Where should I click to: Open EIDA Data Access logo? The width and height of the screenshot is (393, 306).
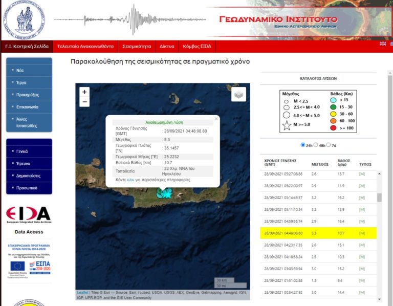click(x=29, y=215)
